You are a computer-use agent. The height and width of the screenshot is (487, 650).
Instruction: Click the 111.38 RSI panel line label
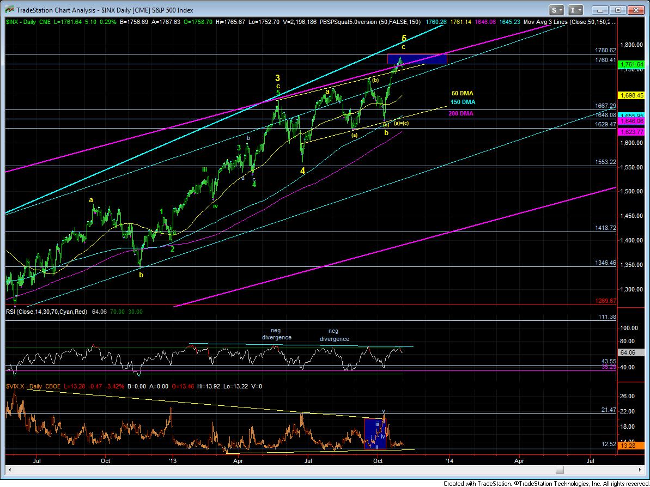point(608,316)
